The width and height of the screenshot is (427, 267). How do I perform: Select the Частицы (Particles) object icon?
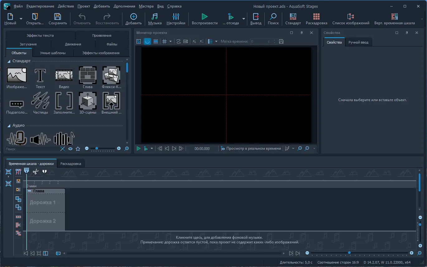tap(40, 101)
